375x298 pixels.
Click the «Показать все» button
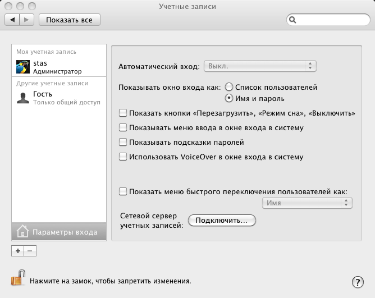69,20
